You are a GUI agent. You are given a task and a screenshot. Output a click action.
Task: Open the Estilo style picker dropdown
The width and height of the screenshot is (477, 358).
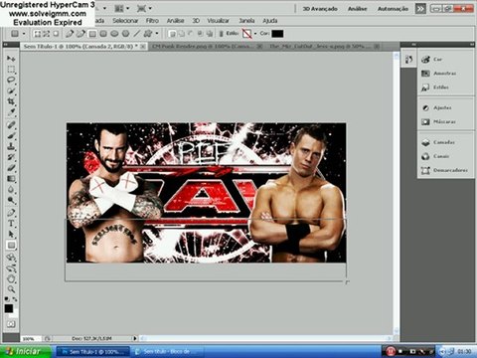pos(255,34)
